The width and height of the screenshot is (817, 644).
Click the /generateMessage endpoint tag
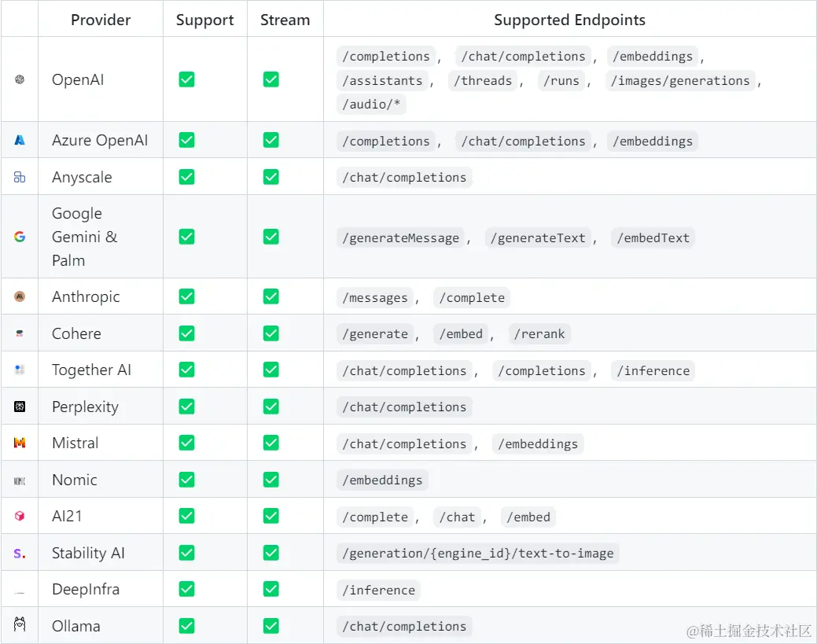(401, 238)
